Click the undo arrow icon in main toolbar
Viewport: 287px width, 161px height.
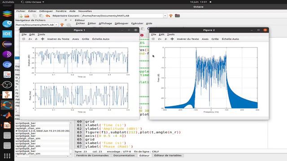coord(48,16)
